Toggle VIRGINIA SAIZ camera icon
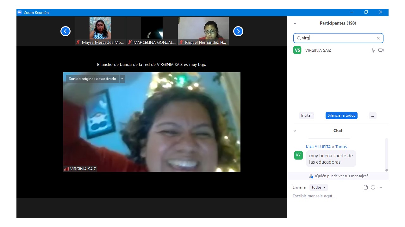 point(381,50)
